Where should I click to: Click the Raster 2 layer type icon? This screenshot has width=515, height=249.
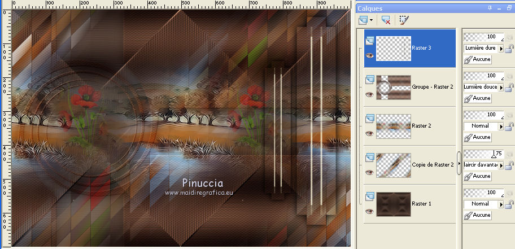point(370,119)
